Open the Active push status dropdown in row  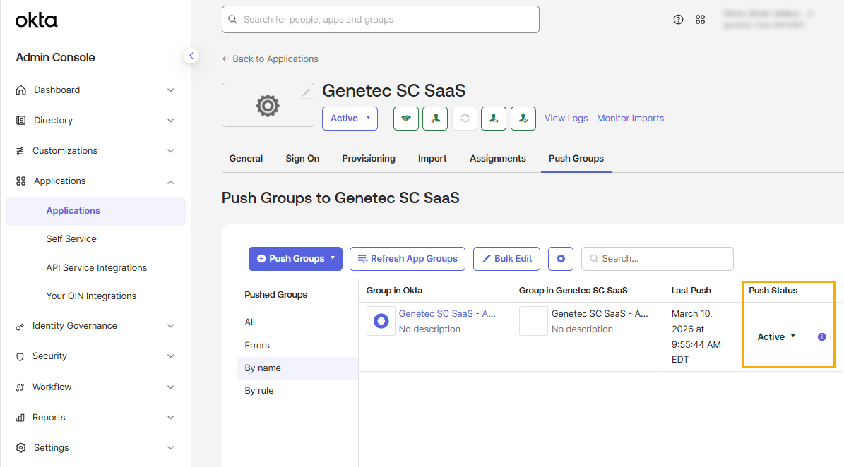tap(776, 337)
